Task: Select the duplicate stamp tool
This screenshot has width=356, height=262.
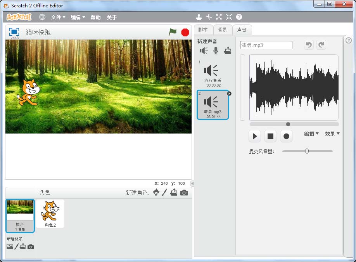Action: pos(199,17)
